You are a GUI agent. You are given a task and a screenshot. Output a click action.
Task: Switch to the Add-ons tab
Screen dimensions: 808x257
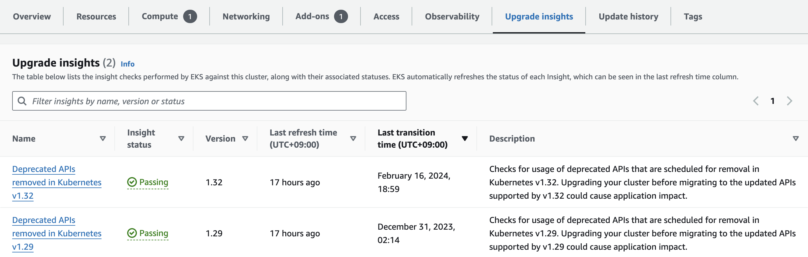[x=322, y=16]
